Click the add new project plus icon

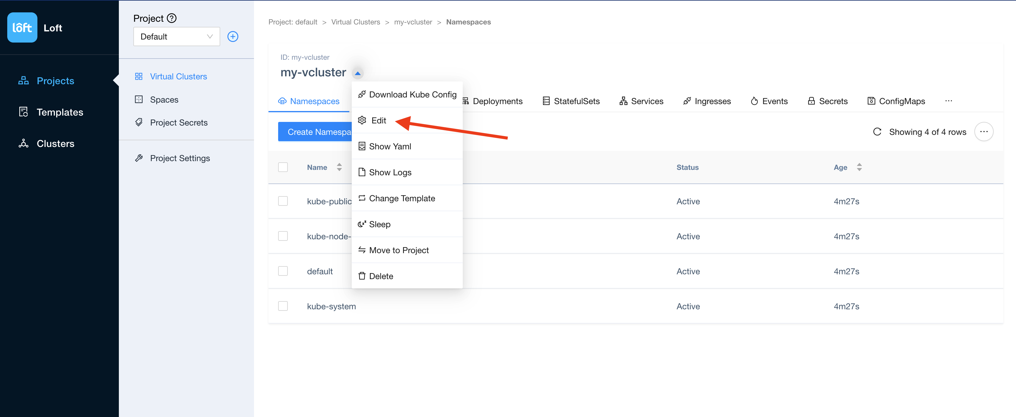(x=233, y=36)
